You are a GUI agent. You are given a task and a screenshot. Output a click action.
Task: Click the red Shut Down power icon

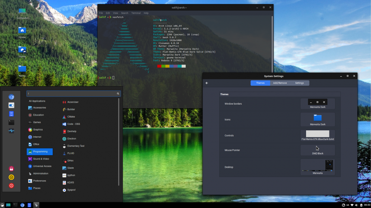11,185
